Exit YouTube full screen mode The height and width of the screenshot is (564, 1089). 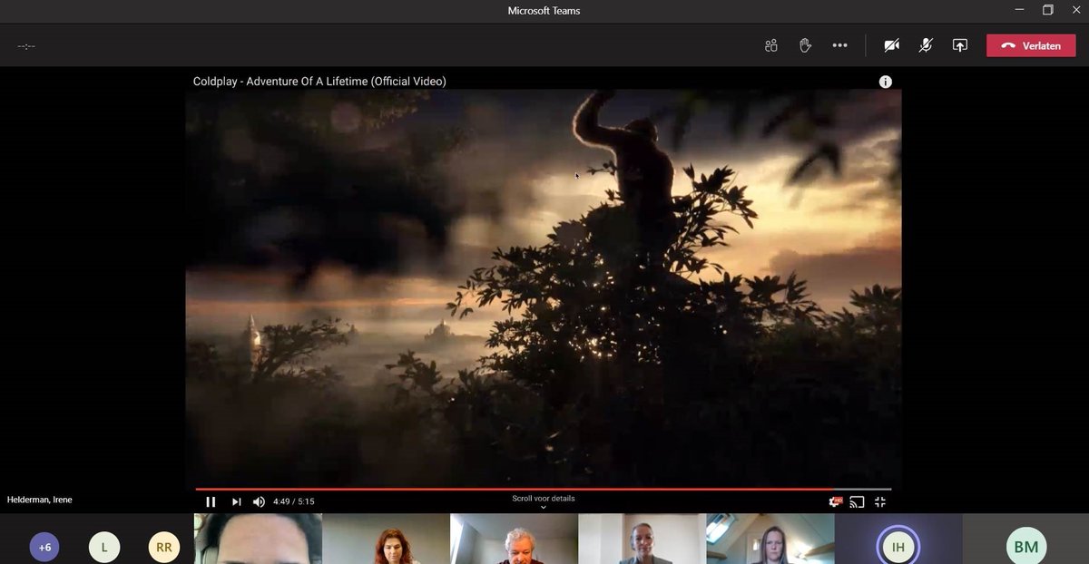click(880, 501)
